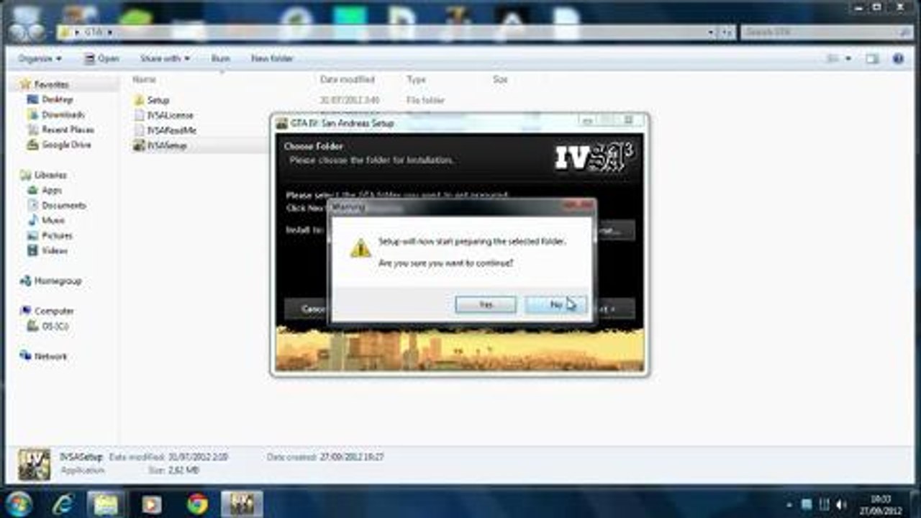Image resolution: width=921 pixels, height=518 pixels.
Task: Open the volume control tray icon
Action: (x=840, y=504)
